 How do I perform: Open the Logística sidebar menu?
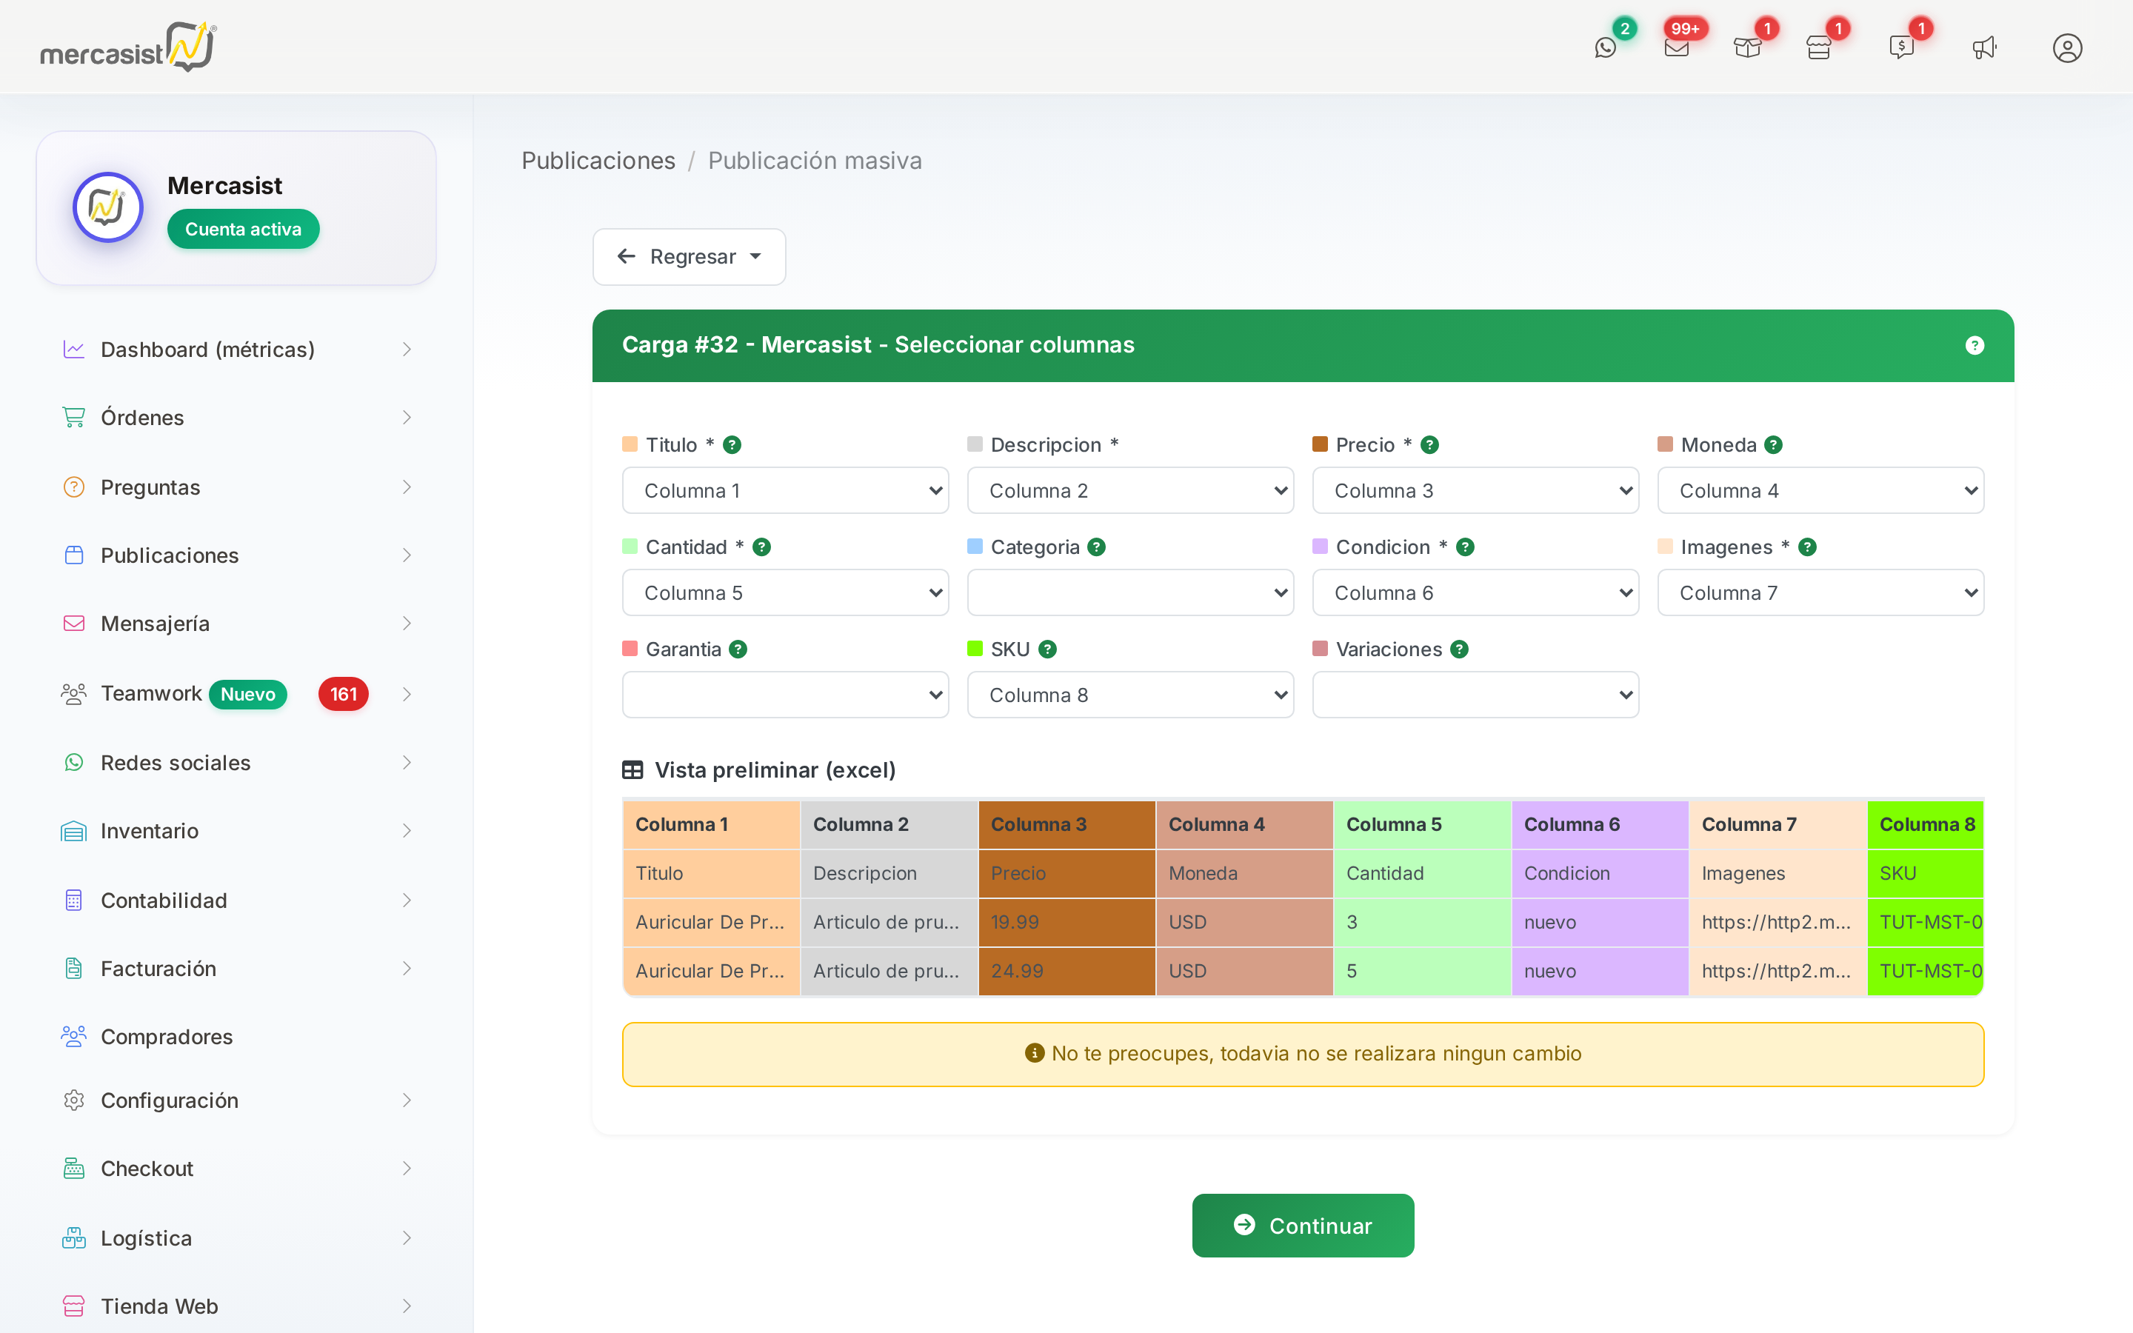(236, 1239)
